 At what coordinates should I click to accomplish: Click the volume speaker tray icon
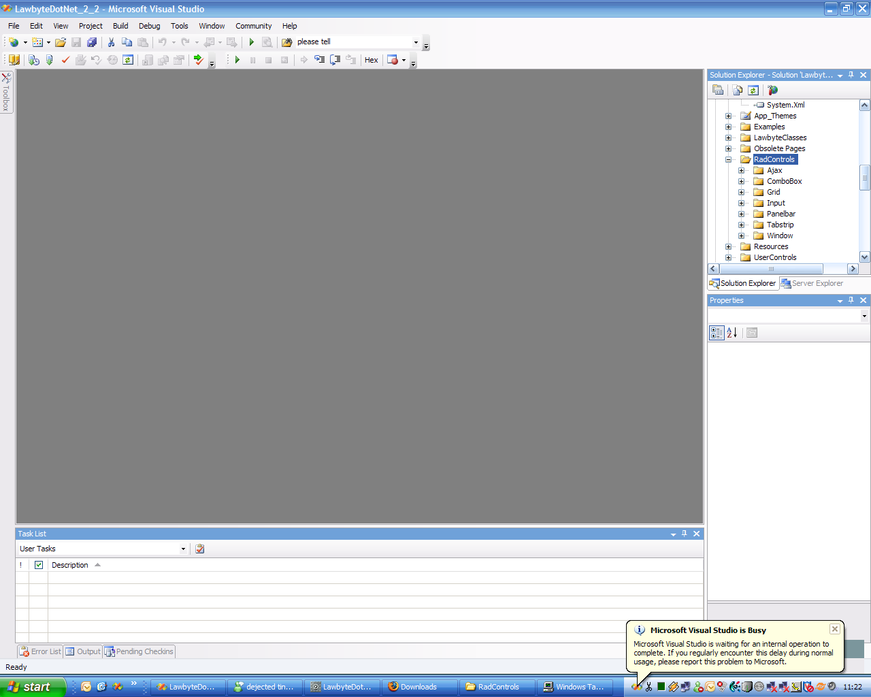[x=832, y=687]
